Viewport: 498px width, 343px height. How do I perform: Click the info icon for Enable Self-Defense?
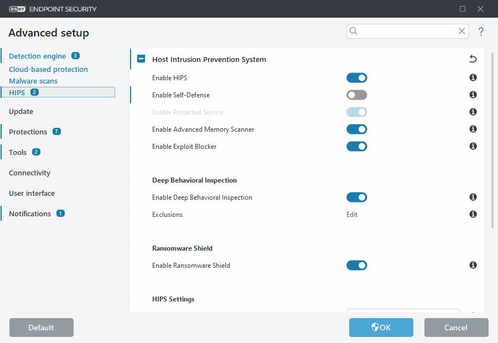tap(473, 95)
